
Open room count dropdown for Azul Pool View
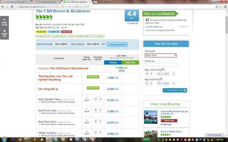tap(98, 110)
